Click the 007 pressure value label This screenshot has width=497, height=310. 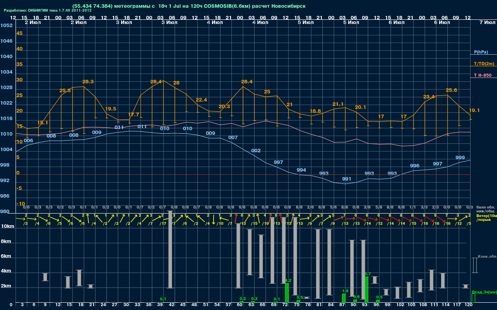(x=233, y=138)
